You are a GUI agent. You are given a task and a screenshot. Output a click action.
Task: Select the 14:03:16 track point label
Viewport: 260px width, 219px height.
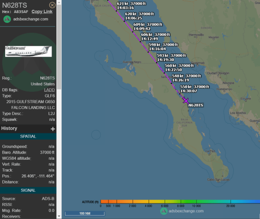pyautogui.click(x=125, y=8)
